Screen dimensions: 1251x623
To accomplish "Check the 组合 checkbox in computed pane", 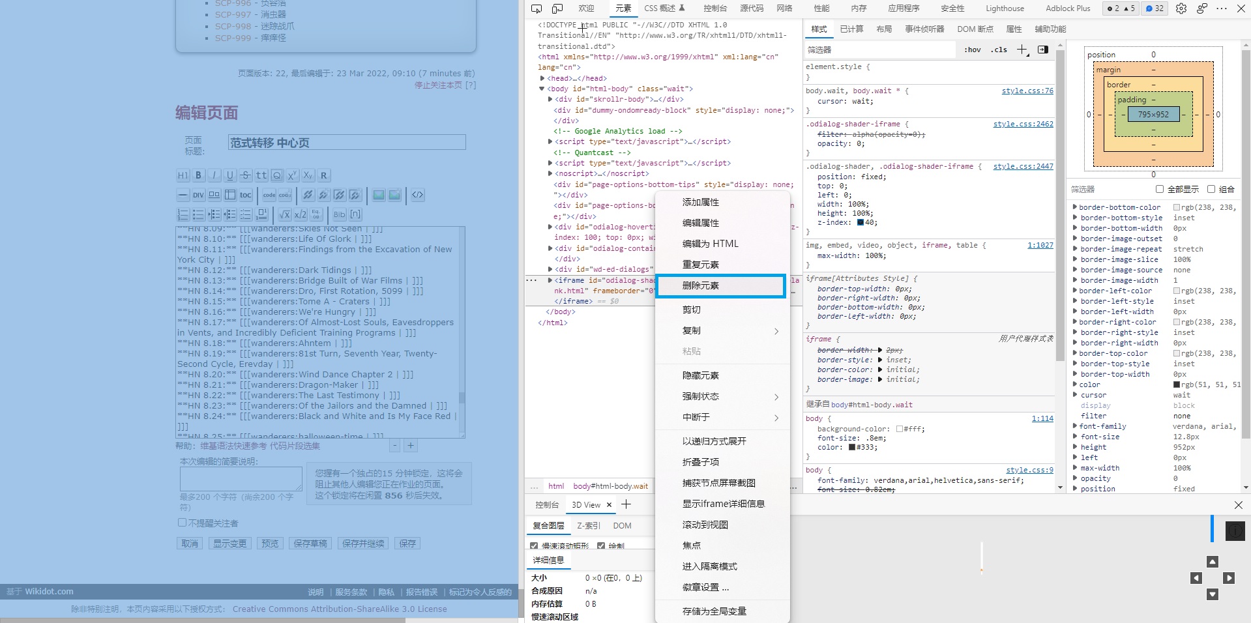I will coord(1211,189).
